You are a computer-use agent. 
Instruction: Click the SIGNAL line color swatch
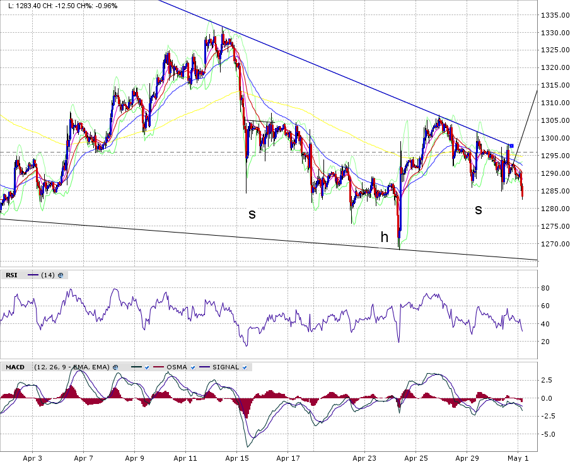pos(205,367)
